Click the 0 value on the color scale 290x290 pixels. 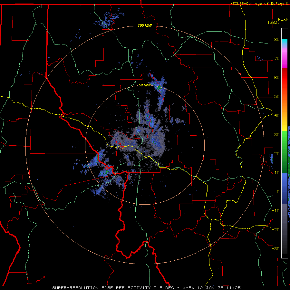pos(278,192)
